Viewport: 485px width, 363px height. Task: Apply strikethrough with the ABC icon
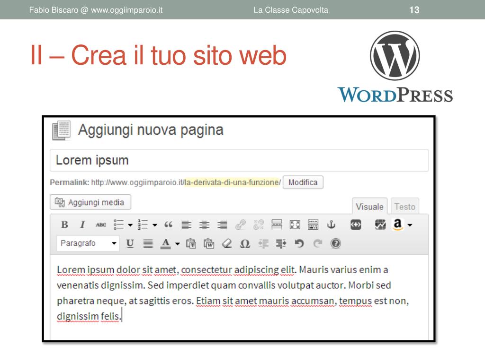[x=101, y=225]
